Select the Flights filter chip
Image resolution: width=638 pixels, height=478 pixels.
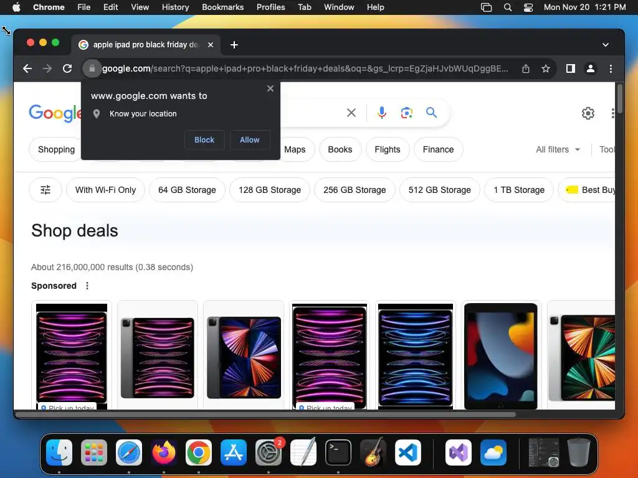[x=388, y=149]
